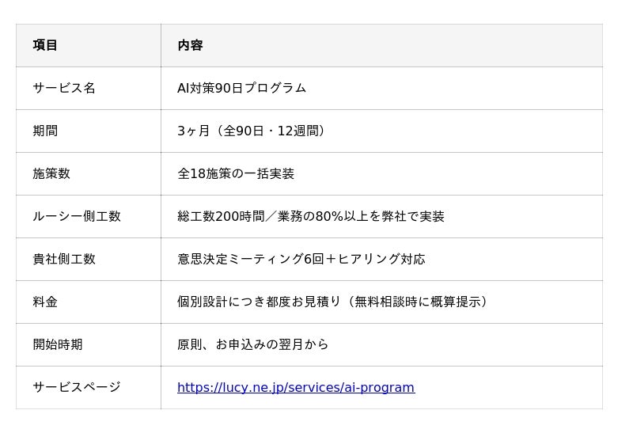Select the サービスページ label cell
The image size is (633, 433).
[x=77, y=387]
